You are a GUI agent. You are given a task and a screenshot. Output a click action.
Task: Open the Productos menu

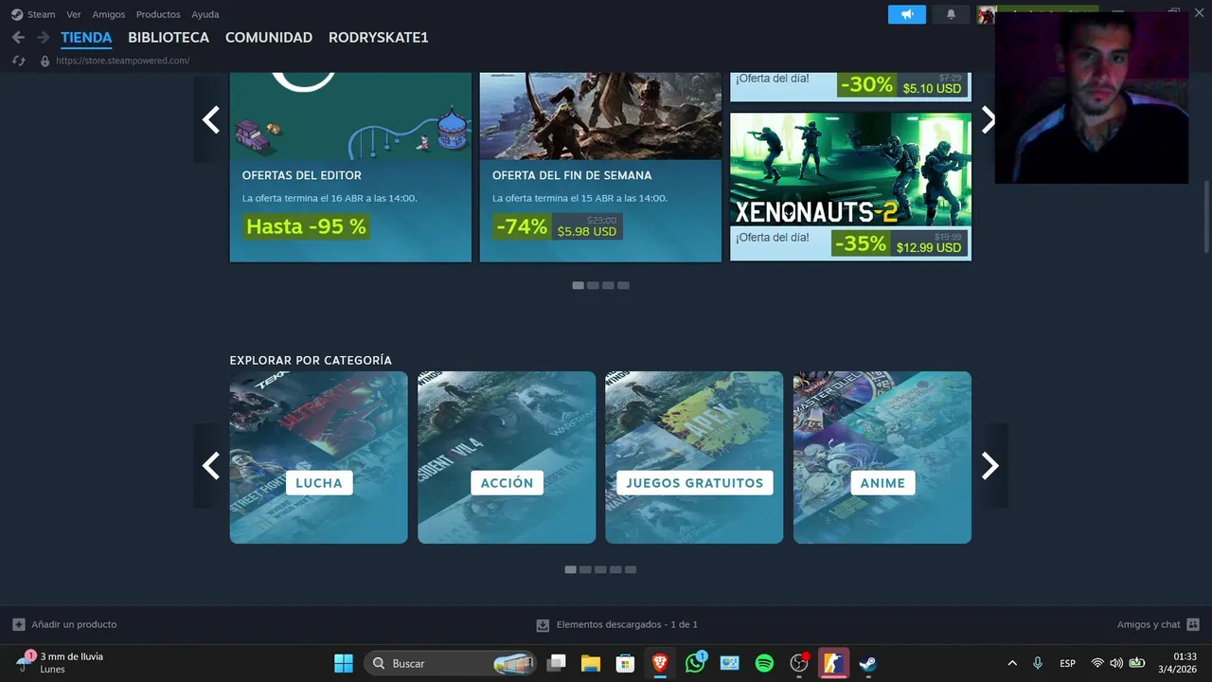pos(158,14)
